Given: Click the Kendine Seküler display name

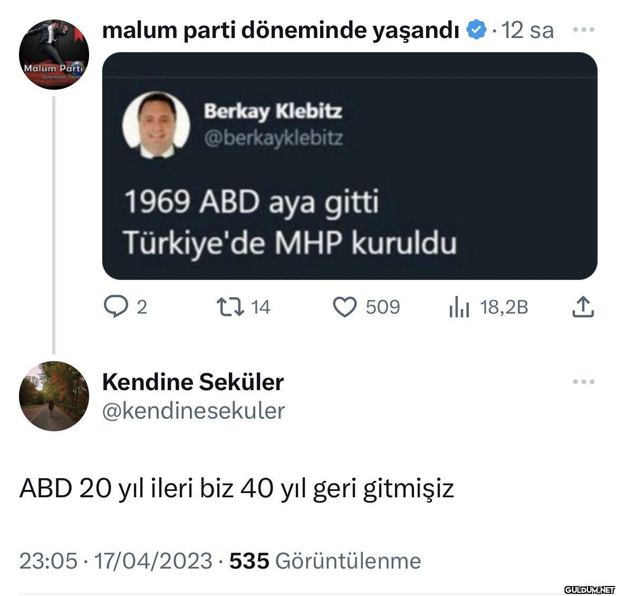Looking at the screenshot, I should pyautogui.click(x=193, y=382).
